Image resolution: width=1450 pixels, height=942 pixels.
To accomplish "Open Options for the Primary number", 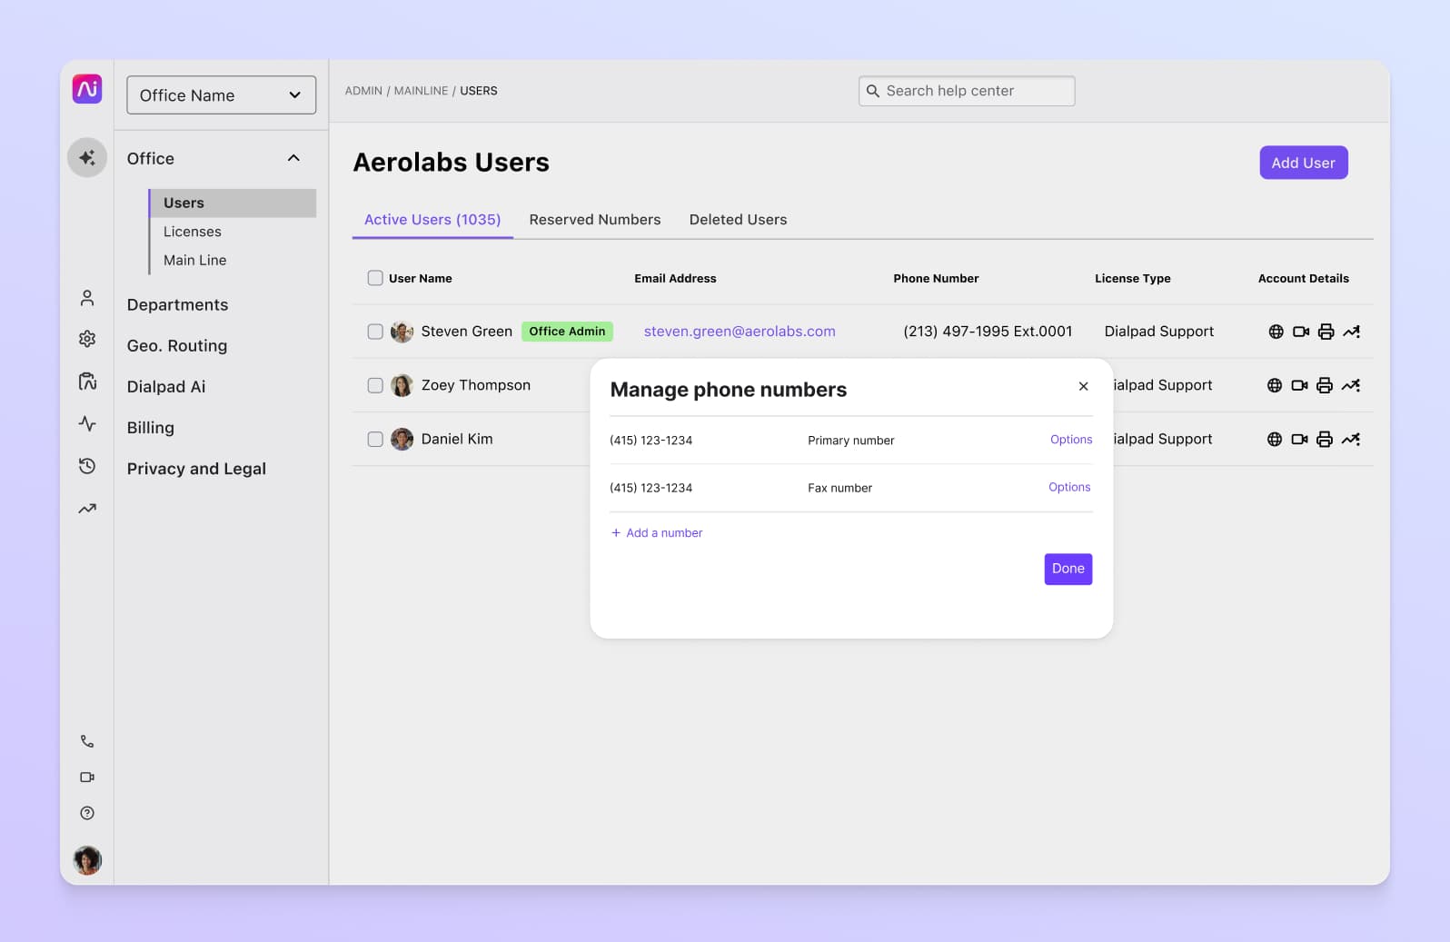I will (1070, 440).
